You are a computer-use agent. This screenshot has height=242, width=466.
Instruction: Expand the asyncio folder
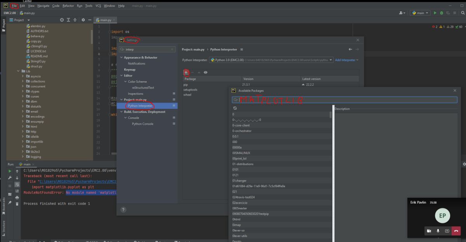pyautogui.click(x=23, y=77)
